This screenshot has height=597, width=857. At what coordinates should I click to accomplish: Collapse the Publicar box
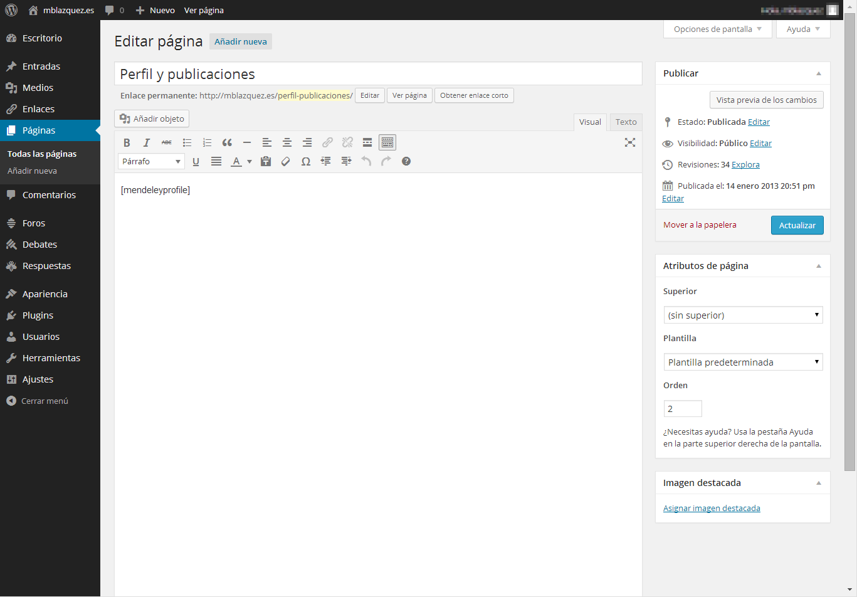[818, 73]
